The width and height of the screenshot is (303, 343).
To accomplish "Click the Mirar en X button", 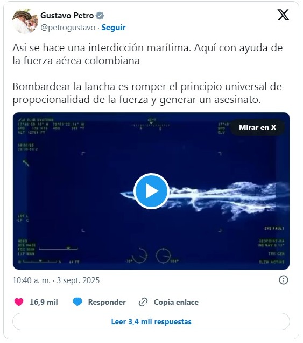I will (257, 127).
